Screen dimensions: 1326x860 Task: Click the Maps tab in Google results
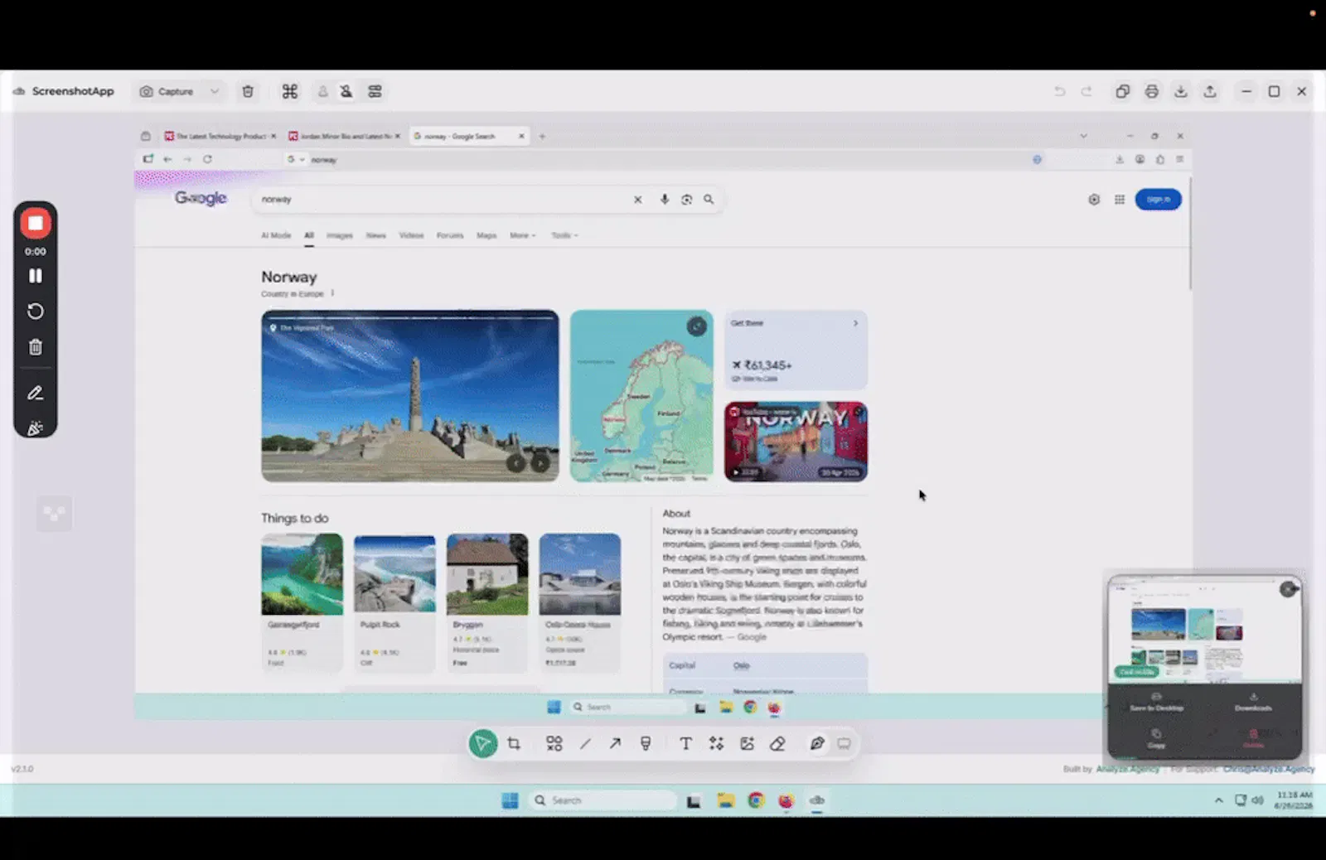(x=486, y=235)
